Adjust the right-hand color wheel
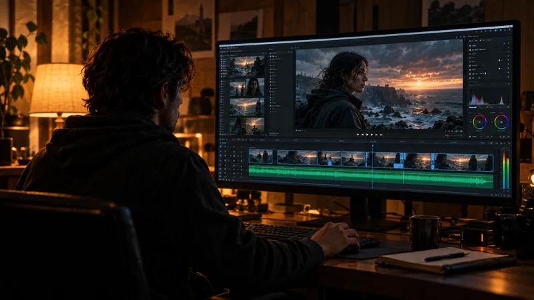Viewport: 534px width, 300px height. (501, 122)
